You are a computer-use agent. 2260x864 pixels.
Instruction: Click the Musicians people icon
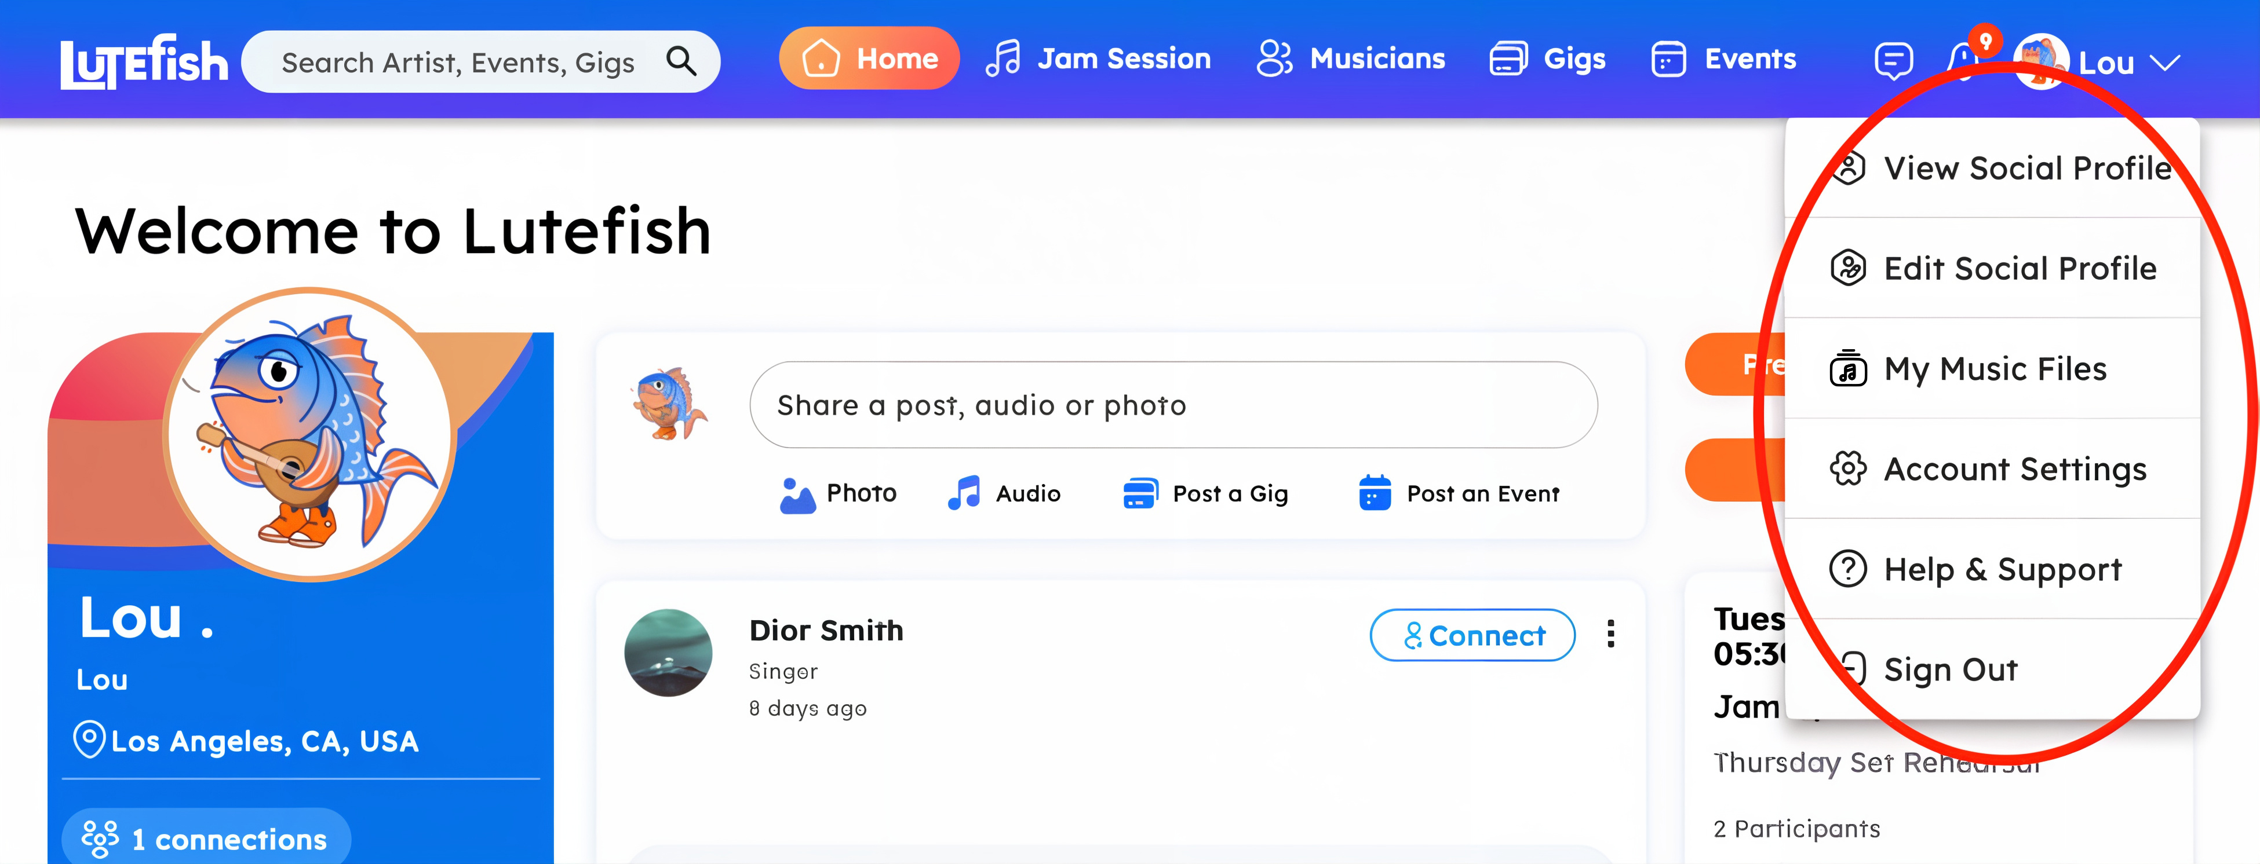[1274, 58]
